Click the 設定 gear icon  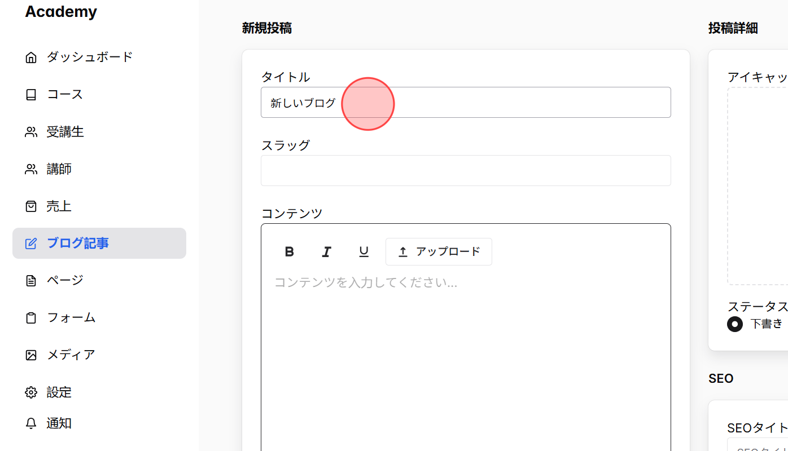click(x=31, y=392)
